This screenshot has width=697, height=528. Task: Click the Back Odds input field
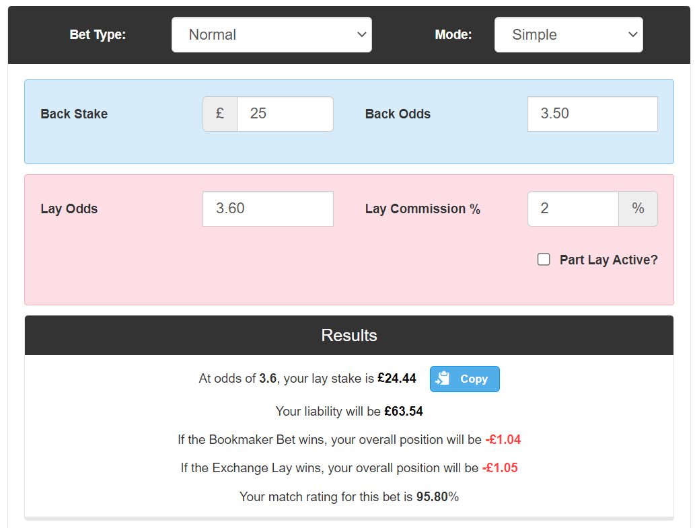(x=593, y=114)
